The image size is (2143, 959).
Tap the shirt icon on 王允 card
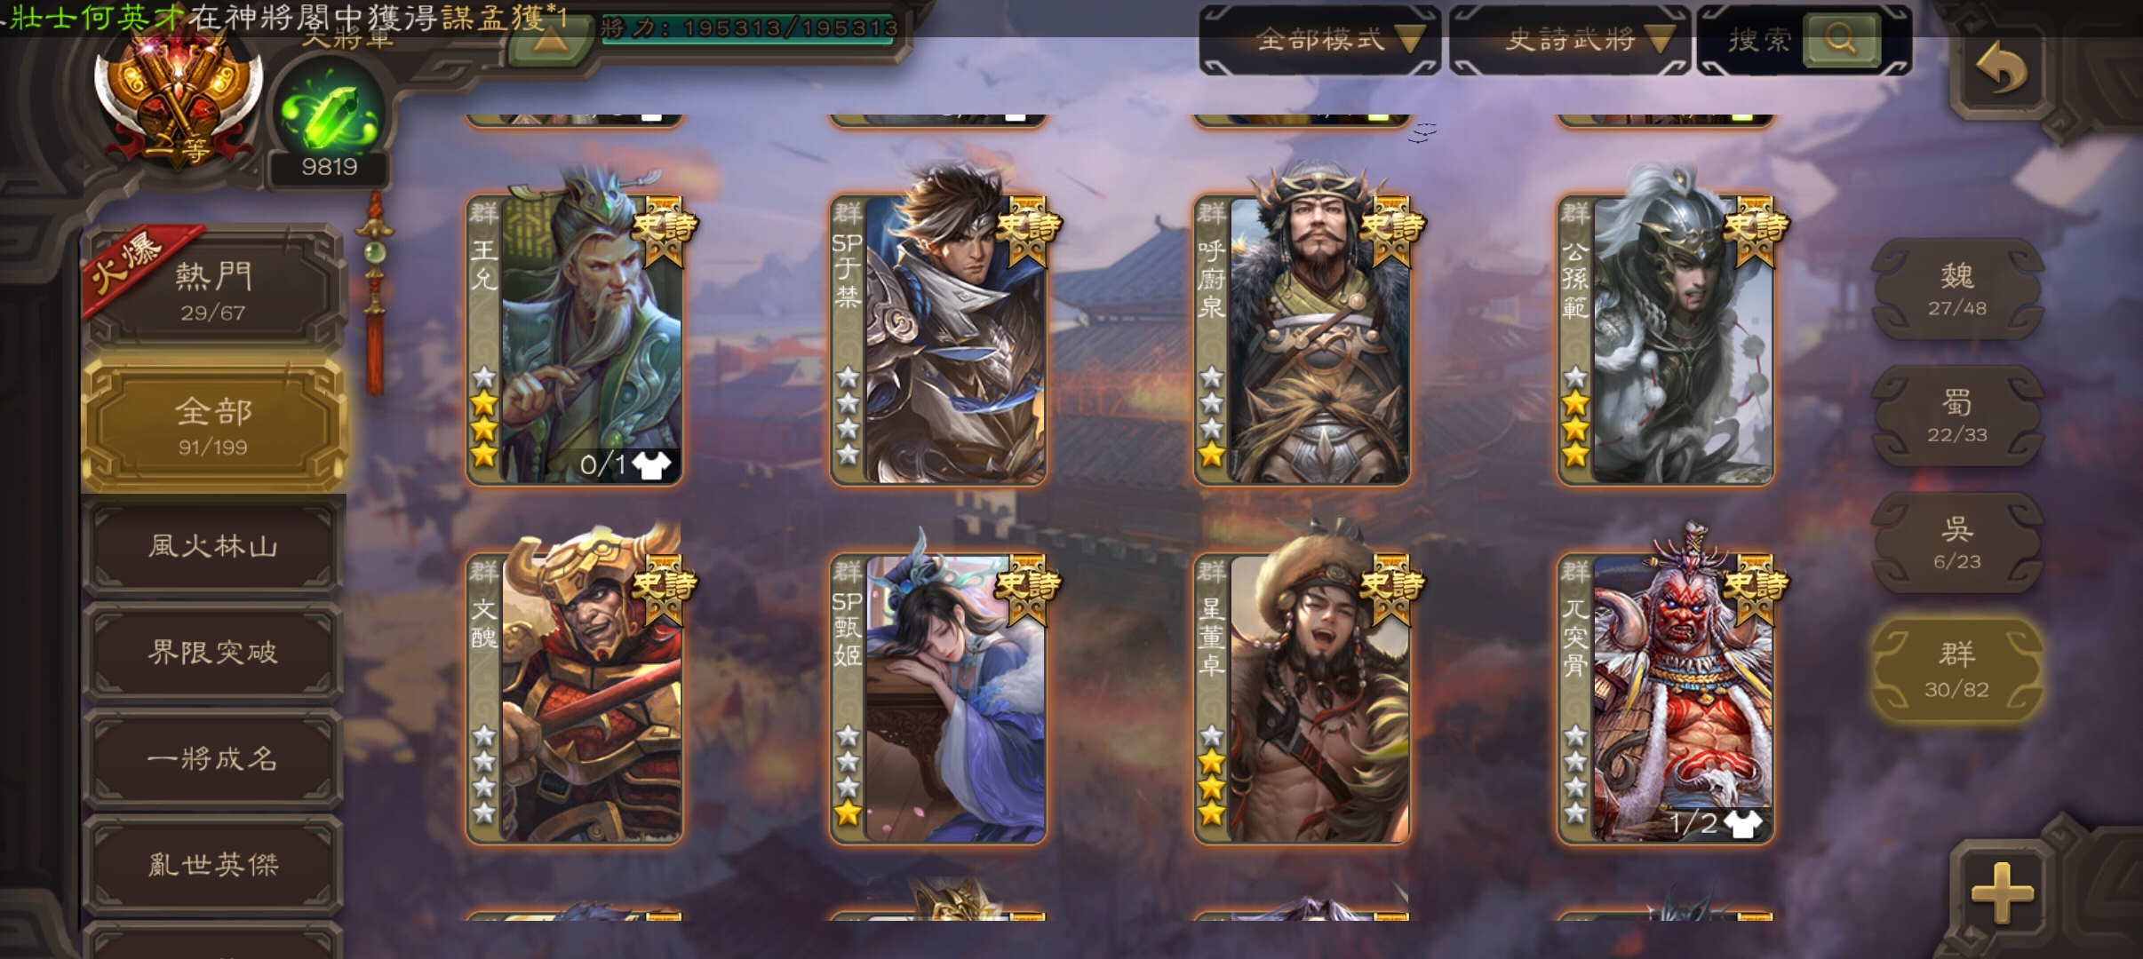pos(652,464)
